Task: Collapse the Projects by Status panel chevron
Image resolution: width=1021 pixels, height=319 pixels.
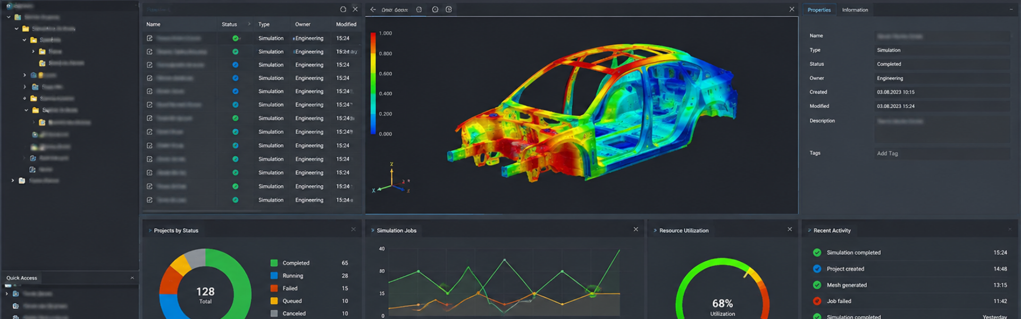Action: point(150,231)
